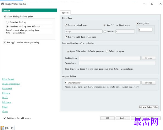This screenshot has height=130, width=163.
Task: Click the Help button
Action: pos(154,118)
